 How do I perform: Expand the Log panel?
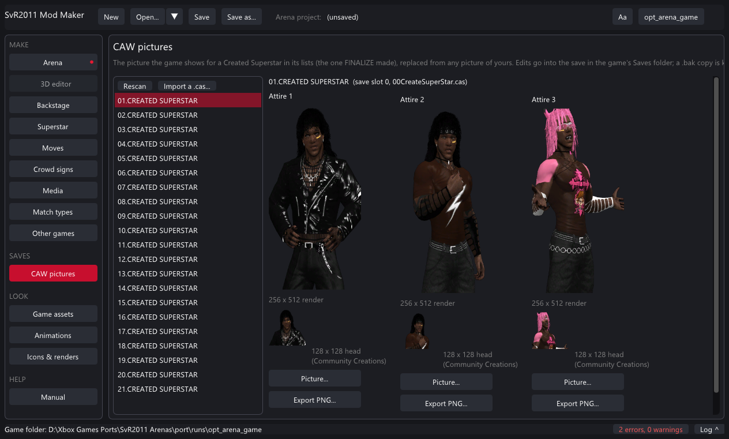pos(709,429)
